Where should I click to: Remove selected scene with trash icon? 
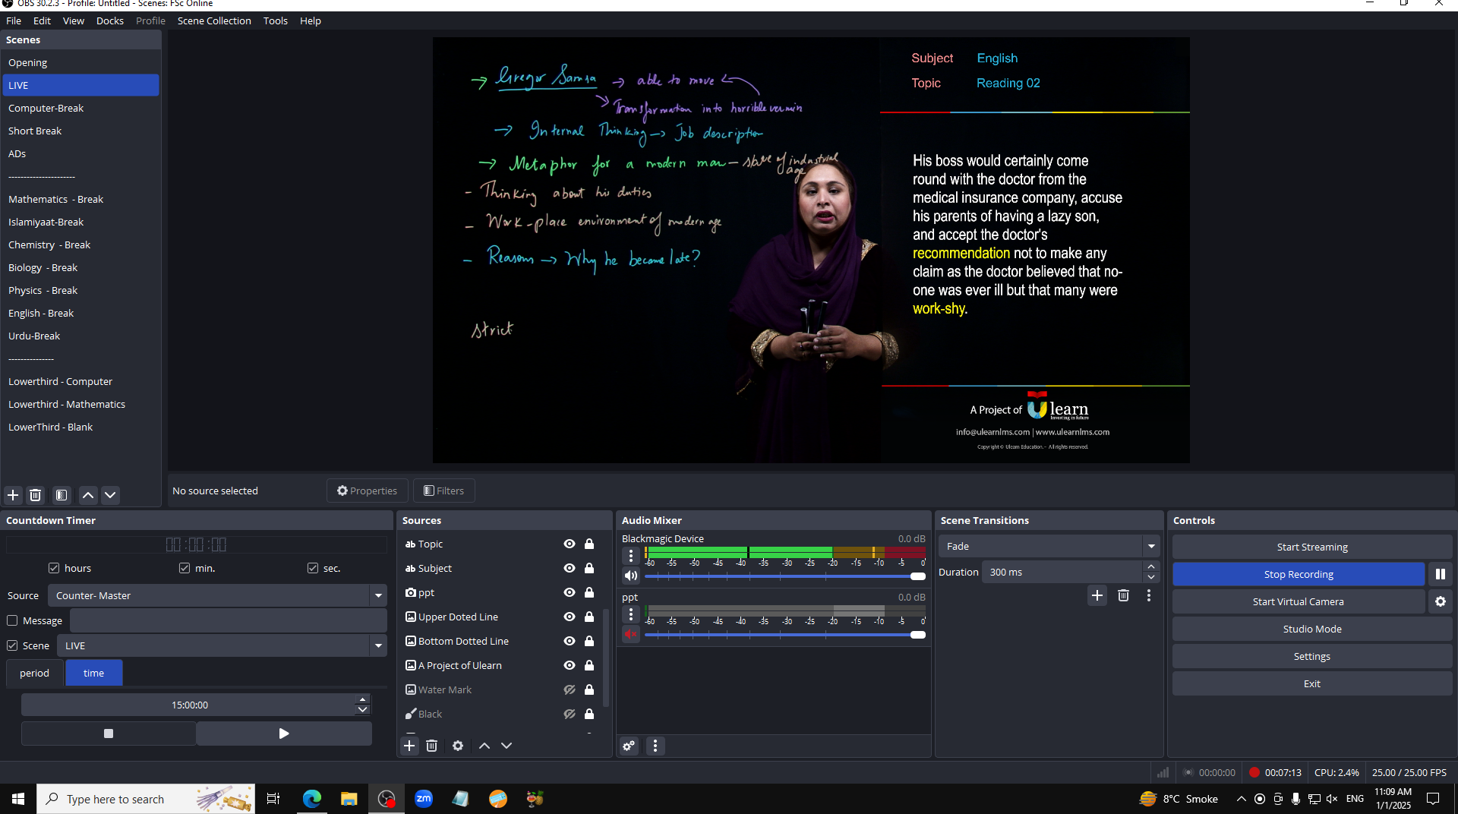35,495
